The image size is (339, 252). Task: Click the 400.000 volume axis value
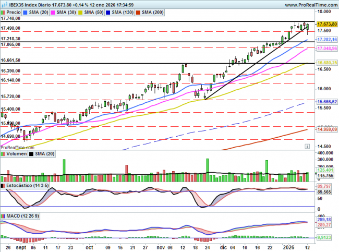[x=325, y=153]
